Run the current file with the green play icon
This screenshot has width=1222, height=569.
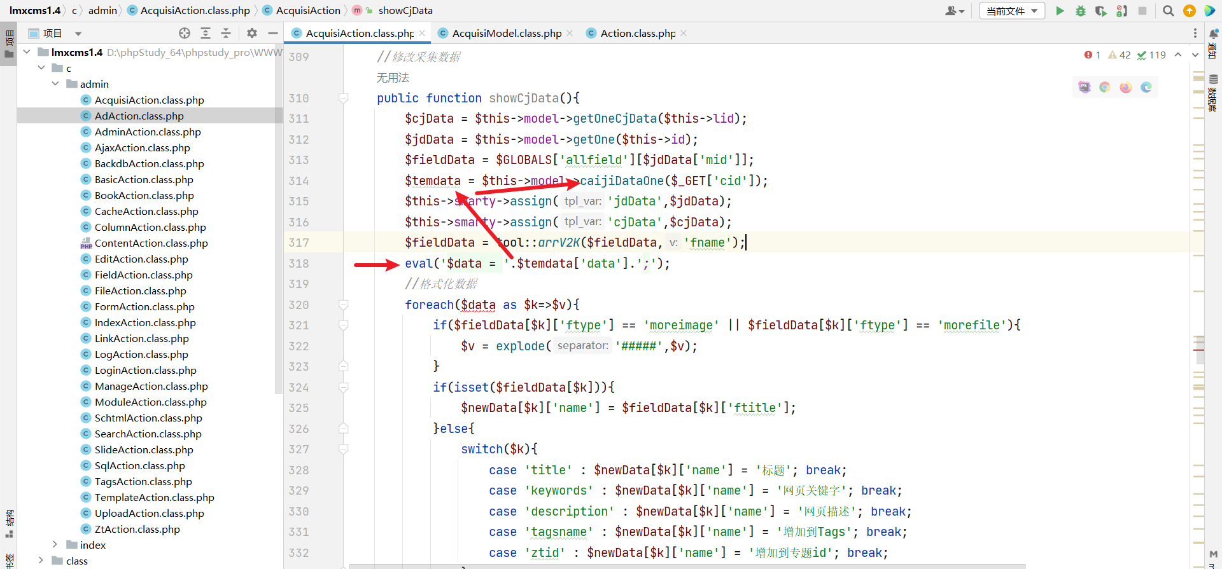pyautogui.click(x=1060, y=11)
